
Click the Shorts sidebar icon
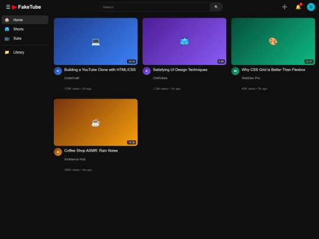click(x=7, y=29)
